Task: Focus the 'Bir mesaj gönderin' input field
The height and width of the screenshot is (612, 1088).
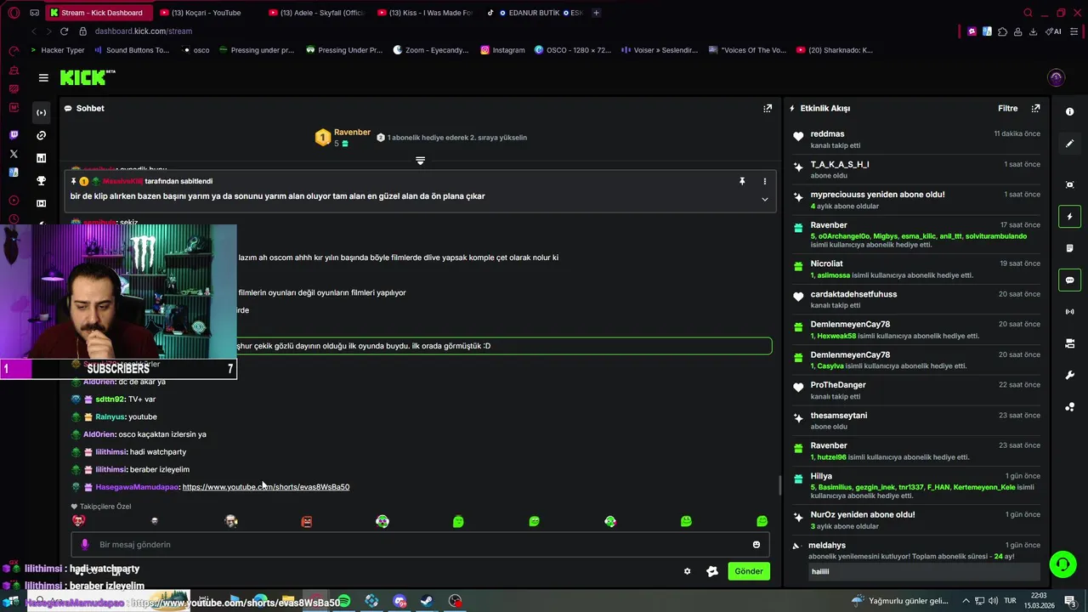Action: pyautogui.click(x=420, y=545)
